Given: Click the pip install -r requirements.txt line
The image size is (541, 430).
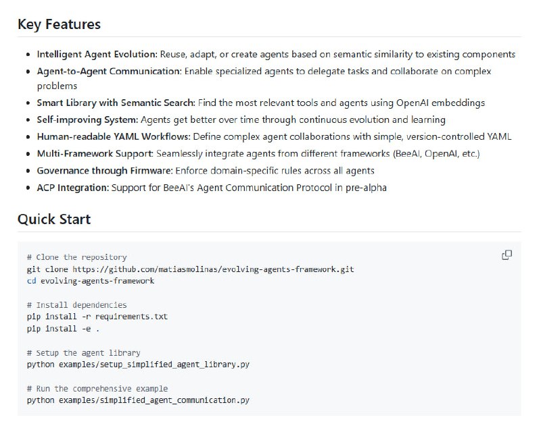Looking at the screenshot, I should coord(97,317).
